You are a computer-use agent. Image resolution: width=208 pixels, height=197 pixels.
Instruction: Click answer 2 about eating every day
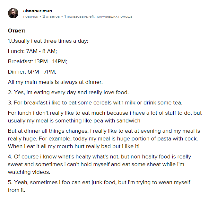pyautogui.click(x=68, y=92)
